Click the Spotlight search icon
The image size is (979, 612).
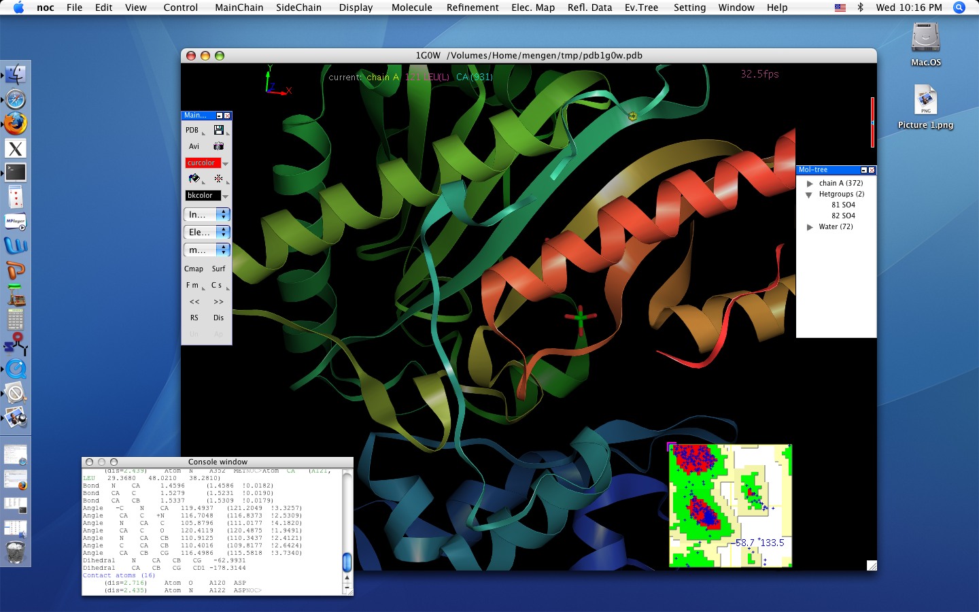tap(959, 7)
